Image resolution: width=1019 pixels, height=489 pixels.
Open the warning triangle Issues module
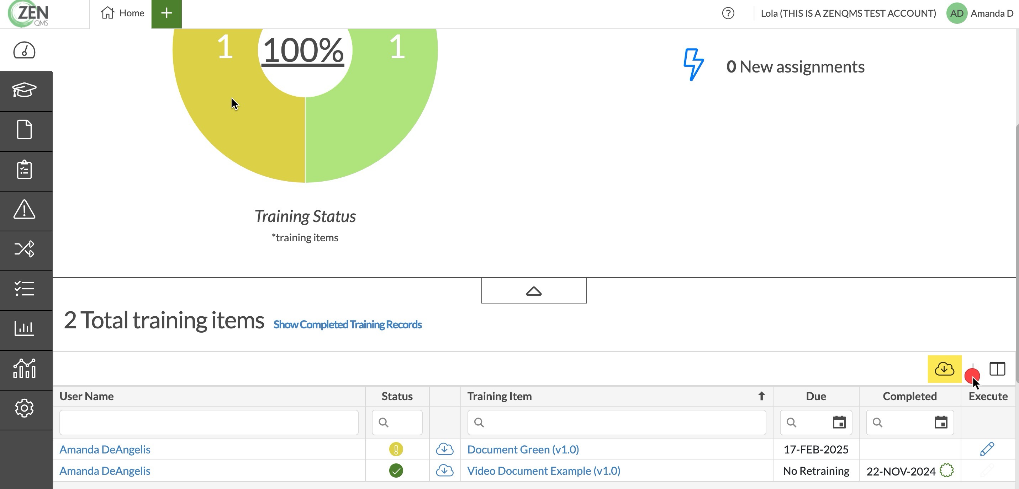click(x=24, y=209)
